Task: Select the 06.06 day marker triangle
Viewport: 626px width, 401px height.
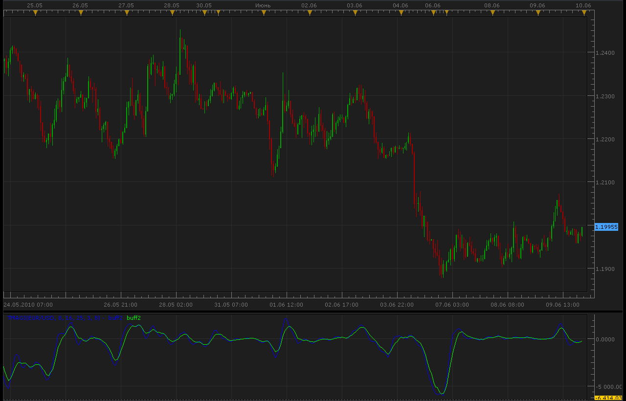Action: pyautogui.click(x=433, y=13)
